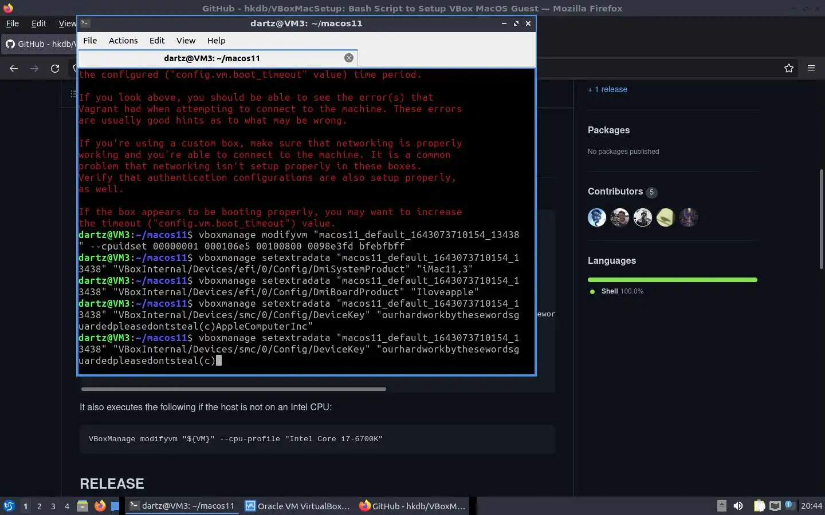The height and width of the screenshot is (515, 825).
Task: Switch to Oracle VM VirtualBox taskbar entry
Action: pyautogui.click(x=297, y=506)
